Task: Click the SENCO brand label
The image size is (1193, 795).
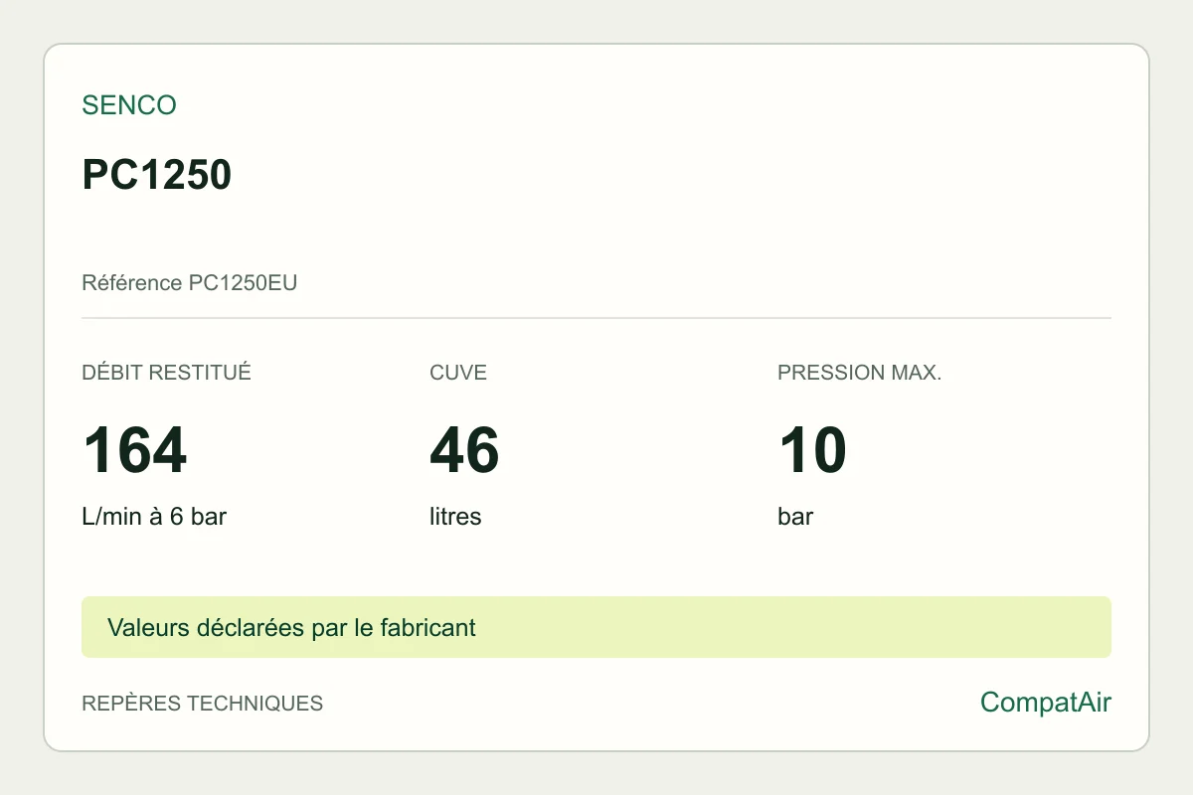Action: coord(129,105)
